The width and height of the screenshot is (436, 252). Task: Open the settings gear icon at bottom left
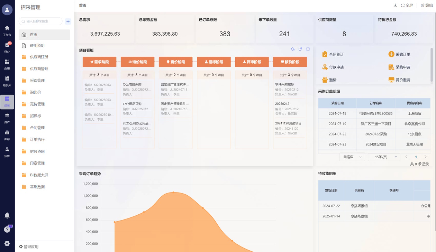(x=7, y=243)
